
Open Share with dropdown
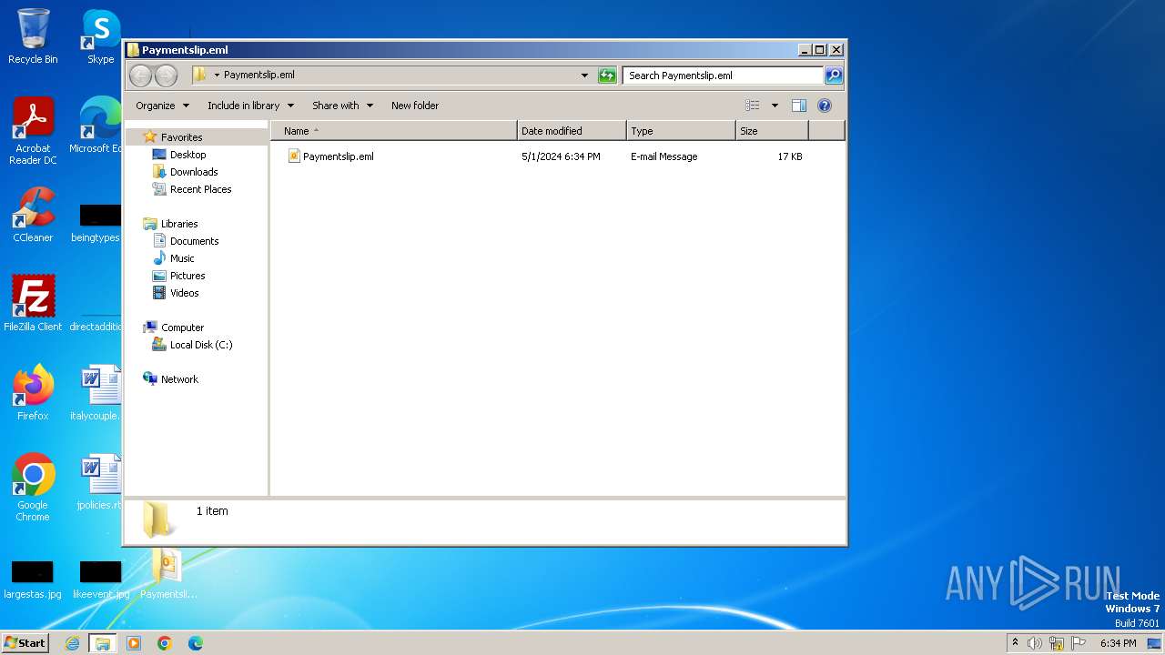coord(342,106)
